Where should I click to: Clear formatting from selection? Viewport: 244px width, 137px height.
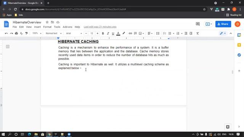click(197, 33)
